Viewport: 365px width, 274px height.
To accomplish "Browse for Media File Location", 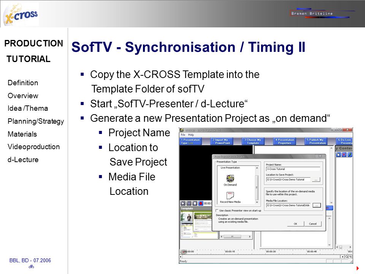I will 317,205.
